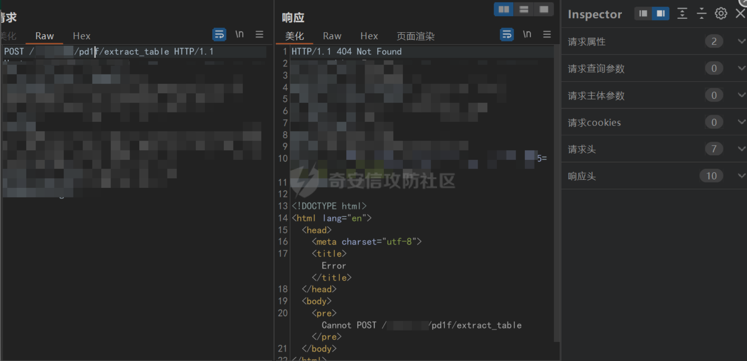Expand 请求属性 section chevron
The height and width of the screenshot is (361, 747).
(741, 41)
